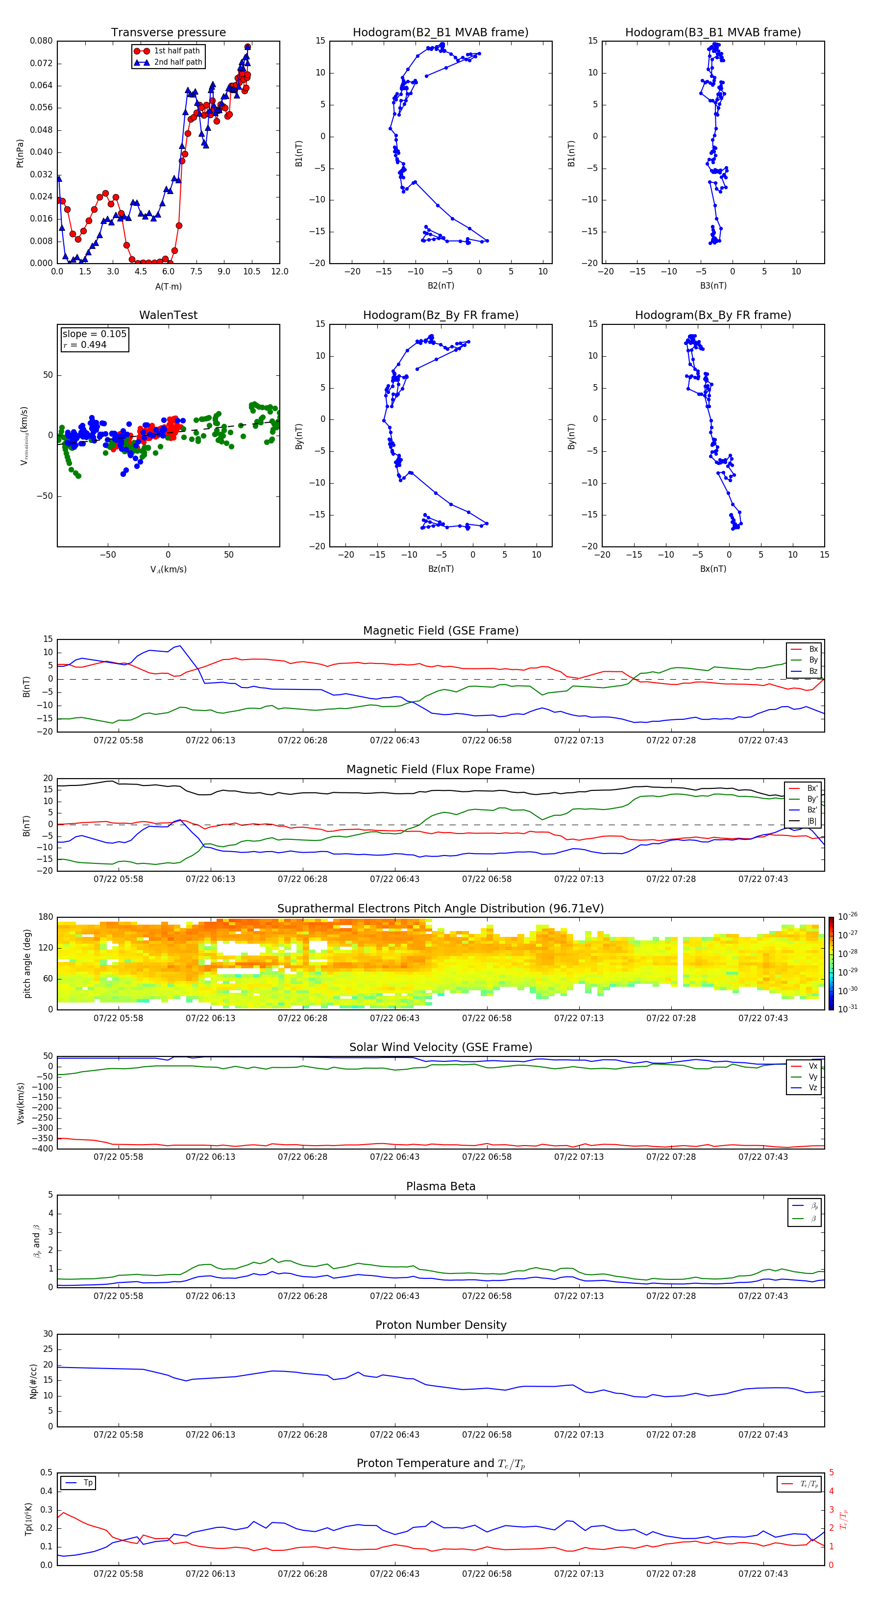
Task: Select the |B| entry in Flux Rope legend
Action: tap(803, 821)
